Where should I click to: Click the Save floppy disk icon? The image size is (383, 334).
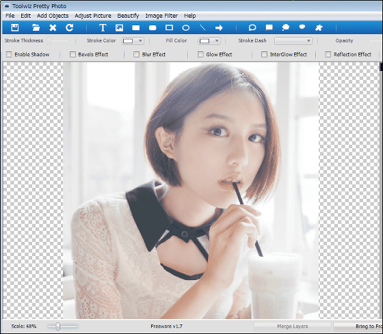tap(15, 27)
